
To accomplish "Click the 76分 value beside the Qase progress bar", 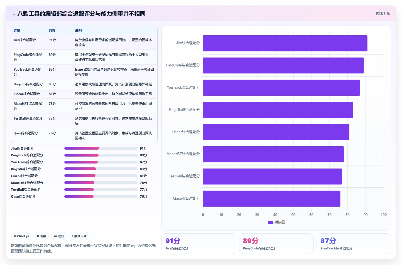I will [x=143, y=197].
